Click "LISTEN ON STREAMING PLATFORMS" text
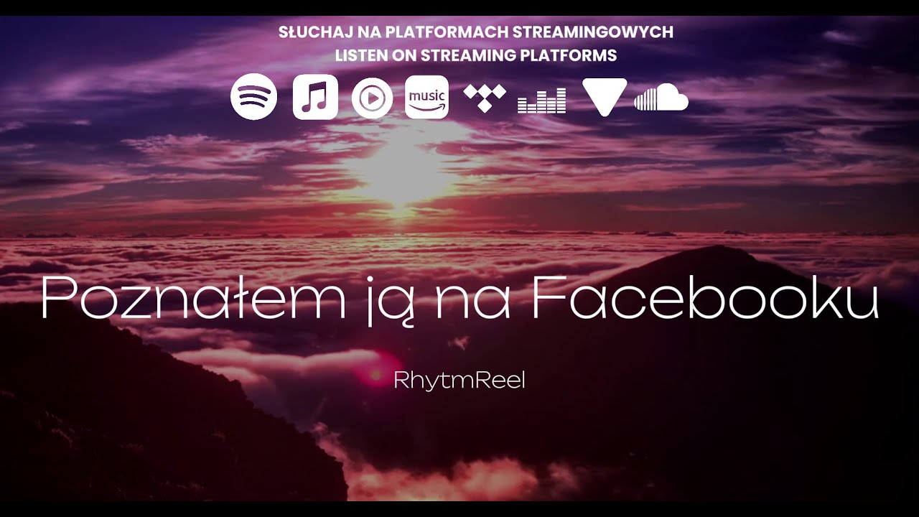Viewport: 919px width, 517px height. point(476,55)
